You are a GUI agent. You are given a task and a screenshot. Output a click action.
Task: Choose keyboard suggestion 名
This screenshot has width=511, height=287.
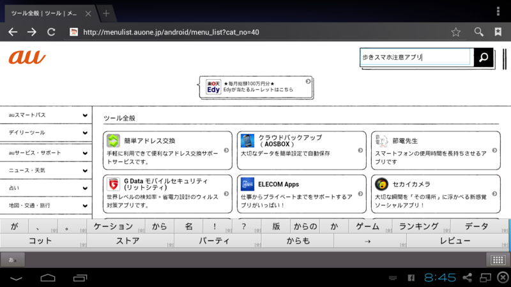point(188,226)
